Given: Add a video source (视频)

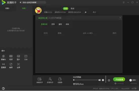Looking at the screenshot, I should [x=11, y=58].
